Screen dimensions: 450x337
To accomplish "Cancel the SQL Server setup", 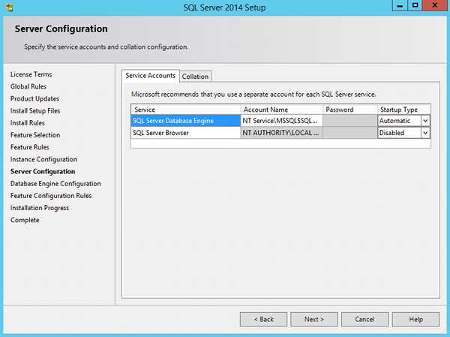I will pyautogui.click(x=364, y=319).
